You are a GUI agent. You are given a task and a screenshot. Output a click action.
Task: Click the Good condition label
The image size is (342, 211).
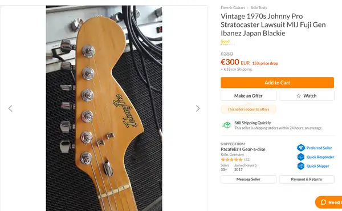225,41
